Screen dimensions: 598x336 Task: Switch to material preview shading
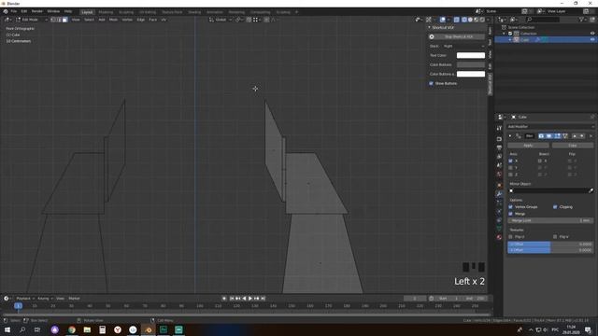pos(477,20)
